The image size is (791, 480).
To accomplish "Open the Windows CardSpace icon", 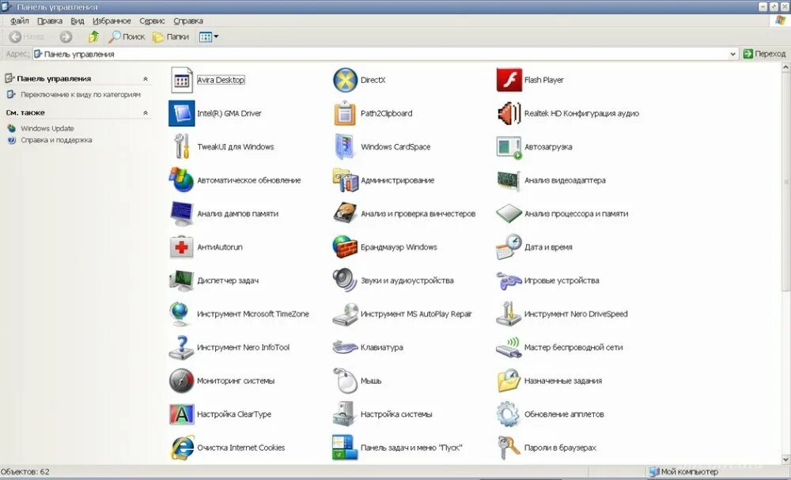I will tap(345, 147).
